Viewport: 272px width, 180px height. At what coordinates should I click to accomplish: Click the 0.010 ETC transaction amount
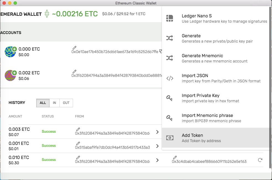[x=19, y=157]
